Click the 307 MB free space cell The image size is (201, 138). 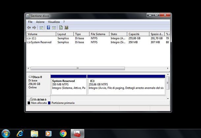tap(155, 42)
